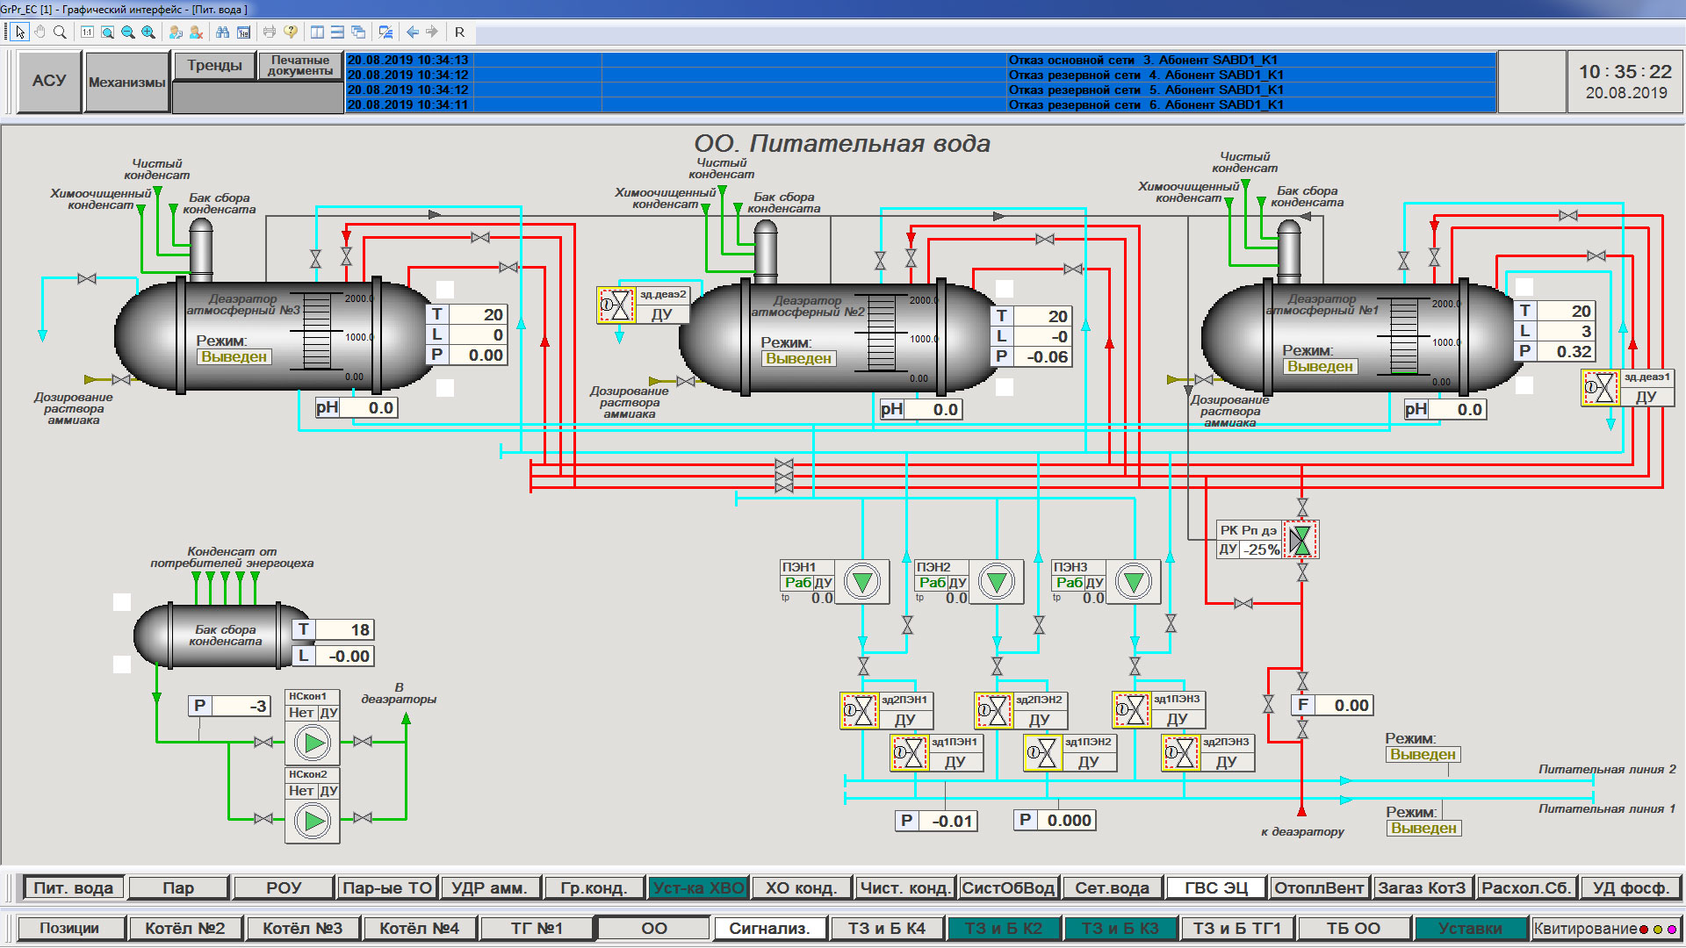Click the Квитирование acknowledge button
1686x948 pixels.
[1605, 929]
